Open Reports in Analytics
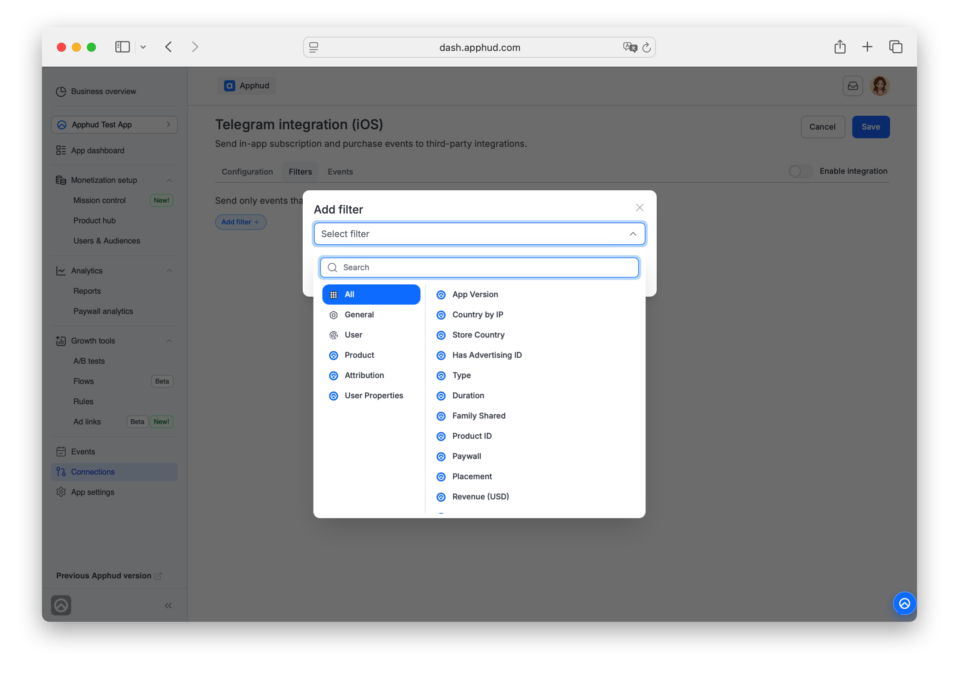959x678 pixels. pyautogui.click(x=87, y=291)
